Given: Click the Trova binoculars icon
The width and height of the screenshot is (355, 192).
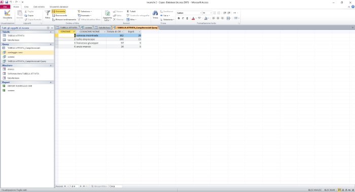Looking at the screenshot, I should pyautogui.click(x=155, y=13).
